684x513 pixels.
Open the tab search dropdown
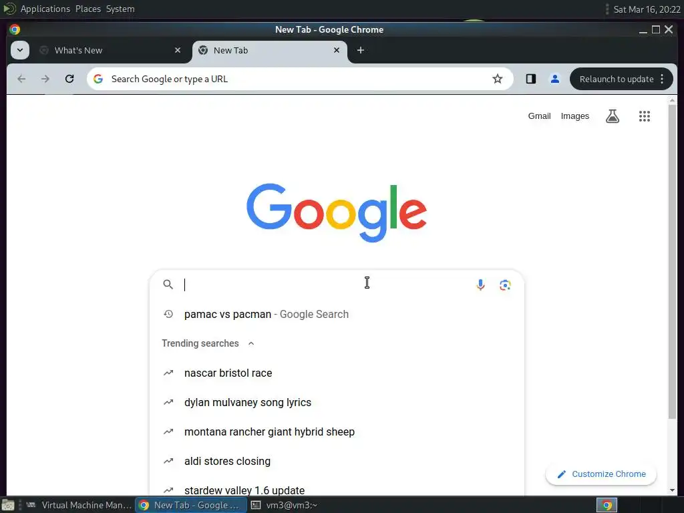20,49
